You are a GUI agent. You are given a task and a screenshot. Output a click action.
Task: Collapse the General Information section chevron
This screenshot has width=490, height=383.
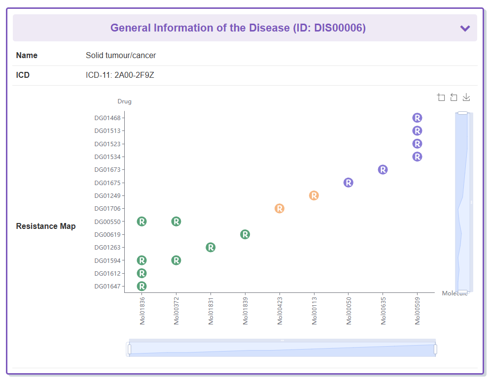coord(464,28)
